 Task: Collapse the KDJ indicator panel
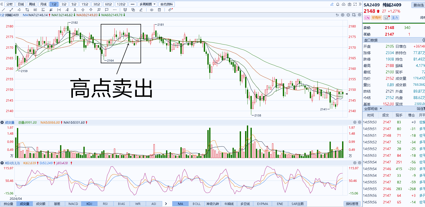(2, 163)
